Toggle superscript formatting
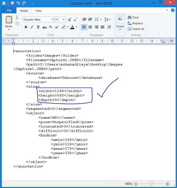Screen dimensions: 177x188 [x=57, y=27]
